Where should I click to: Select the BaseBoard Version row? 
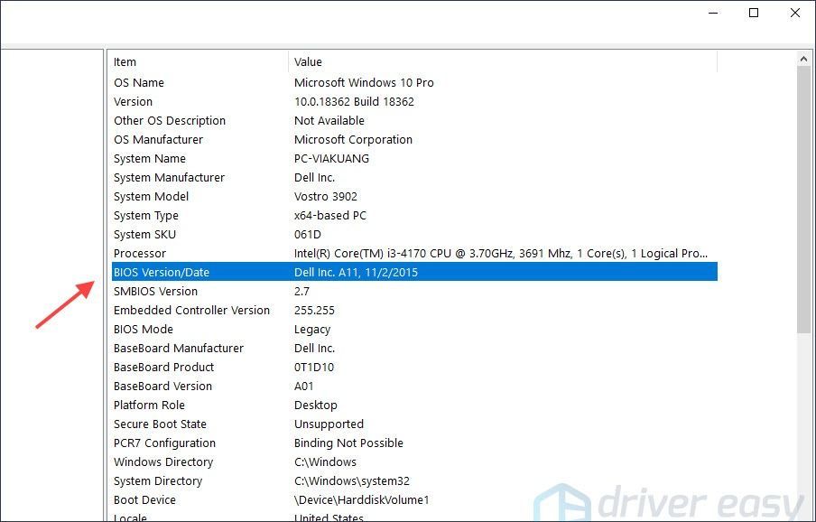[414, 387]
